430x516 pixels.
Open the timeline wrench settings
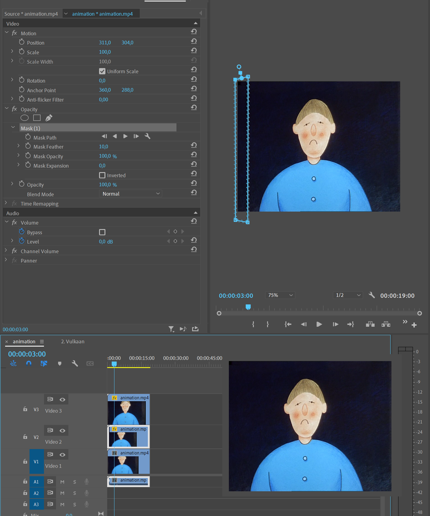pos(75,363)
